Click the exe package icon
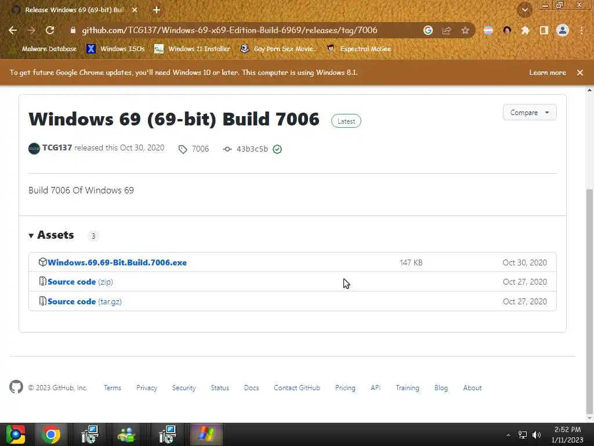Screen dimensions: 594x446 tap(43, 262)
